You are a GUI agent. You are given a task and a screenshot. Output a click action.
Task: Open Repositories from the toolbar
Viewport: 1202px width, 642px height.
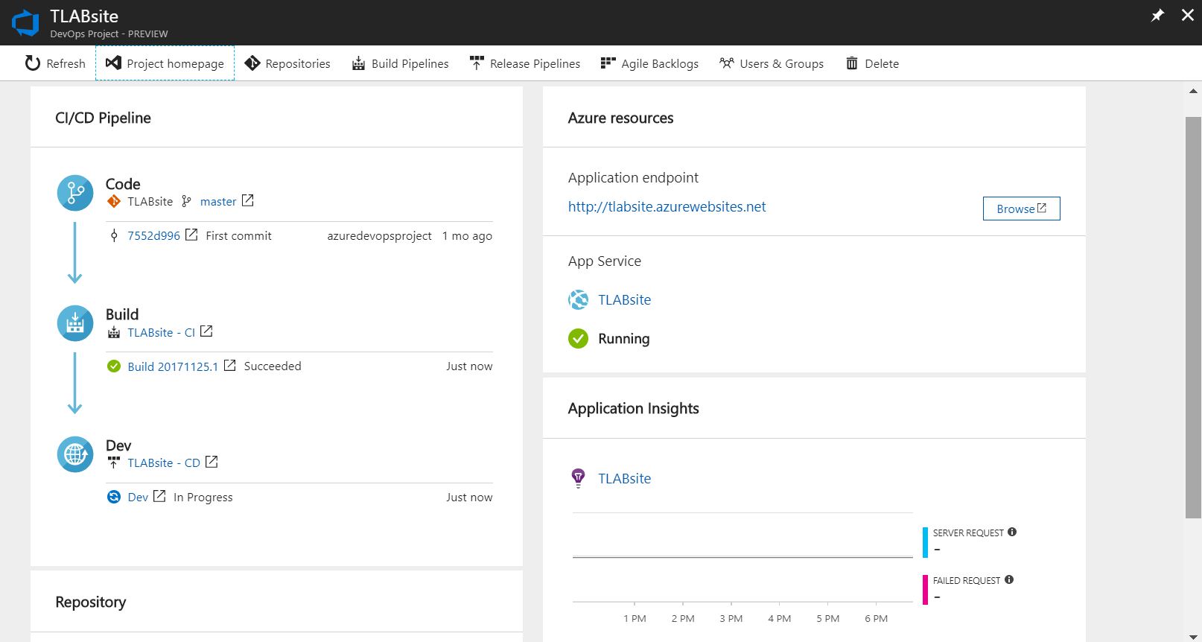pyautogui.click(x=287, y=63)
